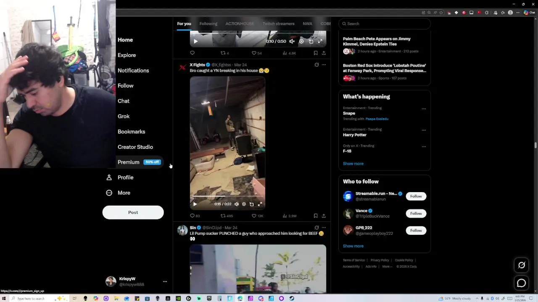
Task: Play the top video at 0:10
Action: (195, 41)
